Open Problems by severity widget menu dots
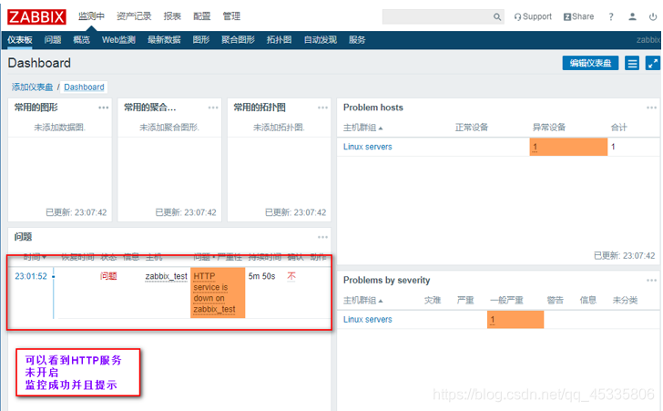The height and width of the screenshot is (411, 663). (651, 280)
